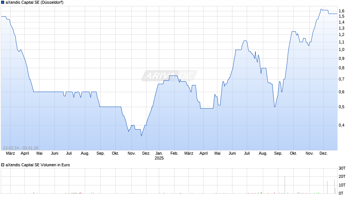Image resolution: width=353 pixels, height=197 pixels.
Task: Click the year label '2025' under Jan.
Action: click(x=159, y=158)
